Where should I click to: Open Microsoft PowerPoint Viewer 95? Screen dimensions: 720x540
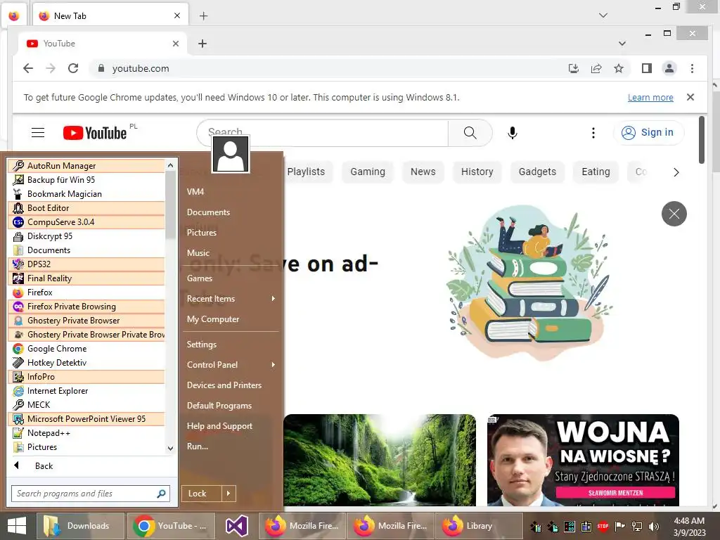pyautogui.click(x=86, y=419)
